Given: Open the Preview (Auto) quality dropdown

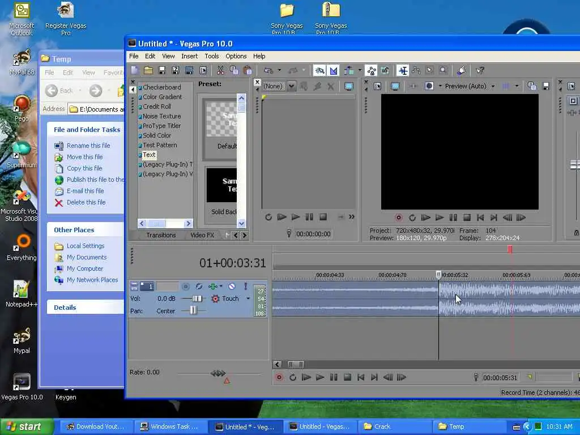Looking at the screenshot, I should tap(493, 86).
